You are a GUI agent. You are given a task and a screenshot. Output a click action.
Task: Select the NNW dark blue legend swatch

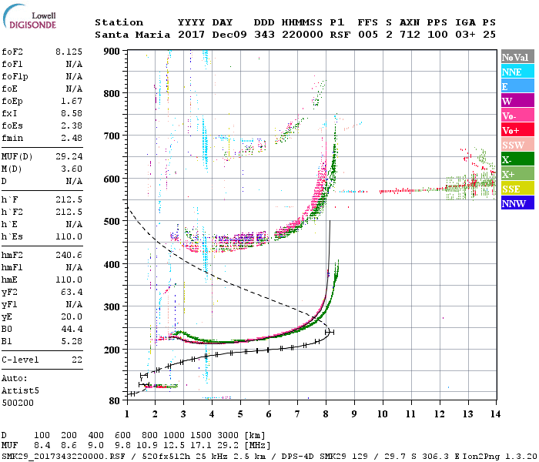[x=517, y=203]
